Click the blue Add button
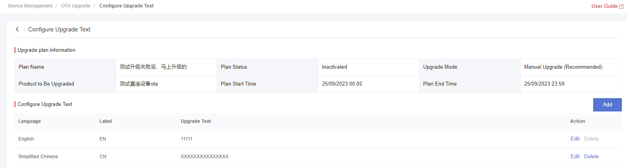 [x=607, y=105]
